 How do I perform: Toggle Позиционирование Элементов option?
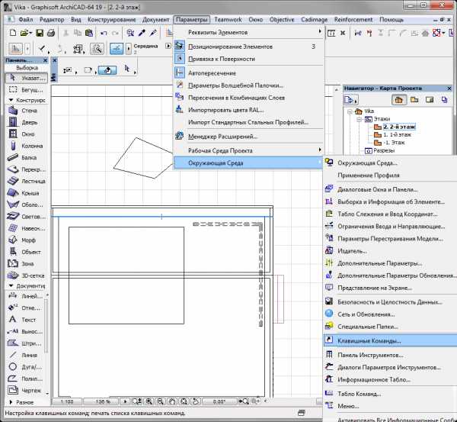point(248,47)
